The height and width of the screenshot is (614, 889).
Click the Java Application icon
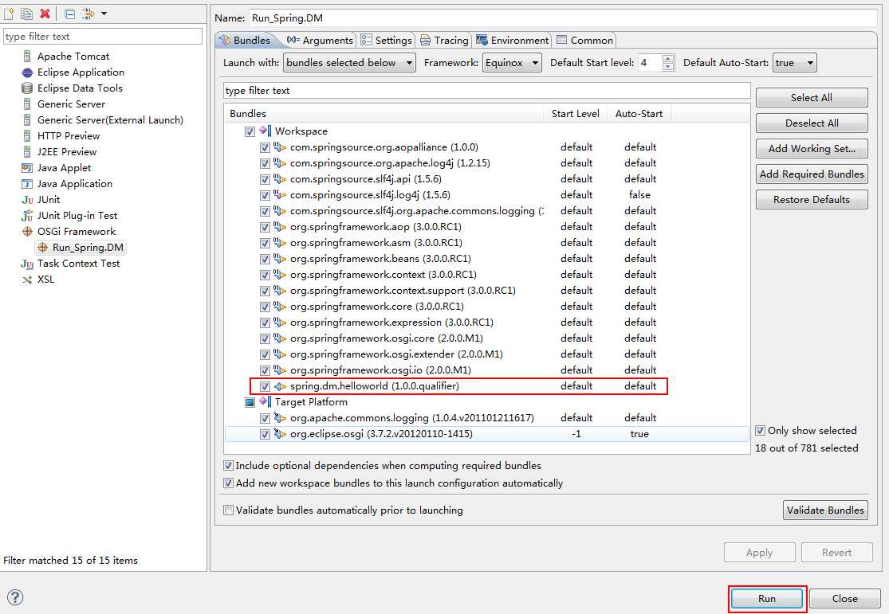tap(26, 183)
